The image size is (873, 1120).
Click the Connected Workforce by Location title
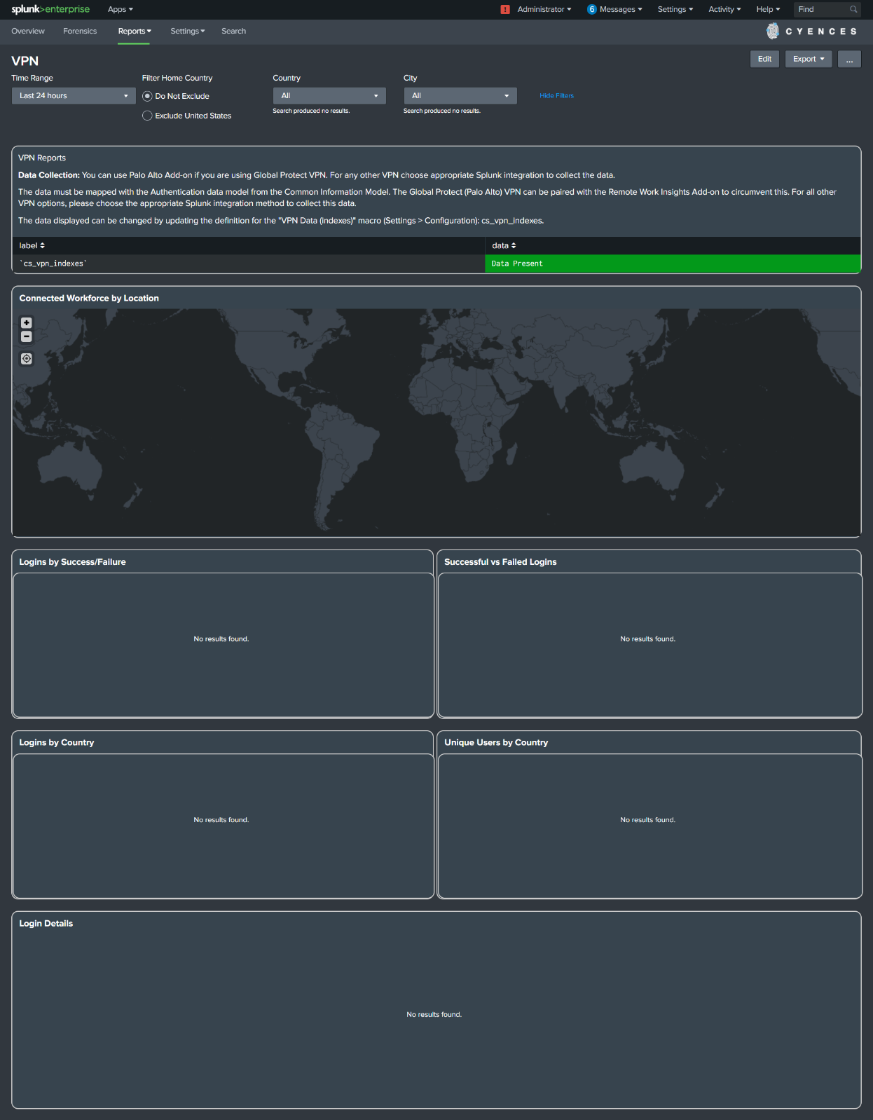click(89, 298)
